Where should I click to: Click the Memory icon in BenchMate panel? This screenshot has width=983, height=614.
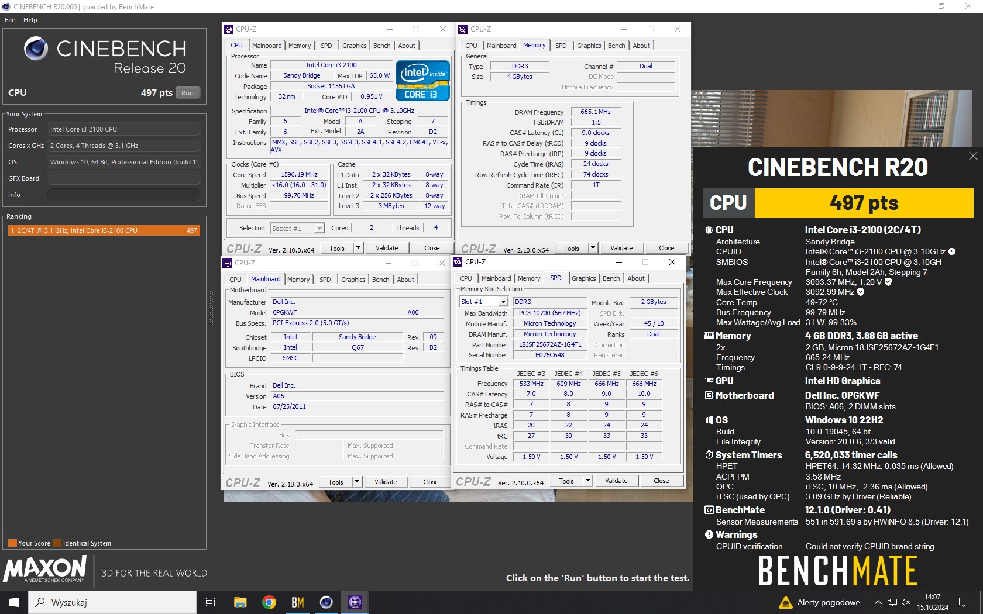click(709, 336)
